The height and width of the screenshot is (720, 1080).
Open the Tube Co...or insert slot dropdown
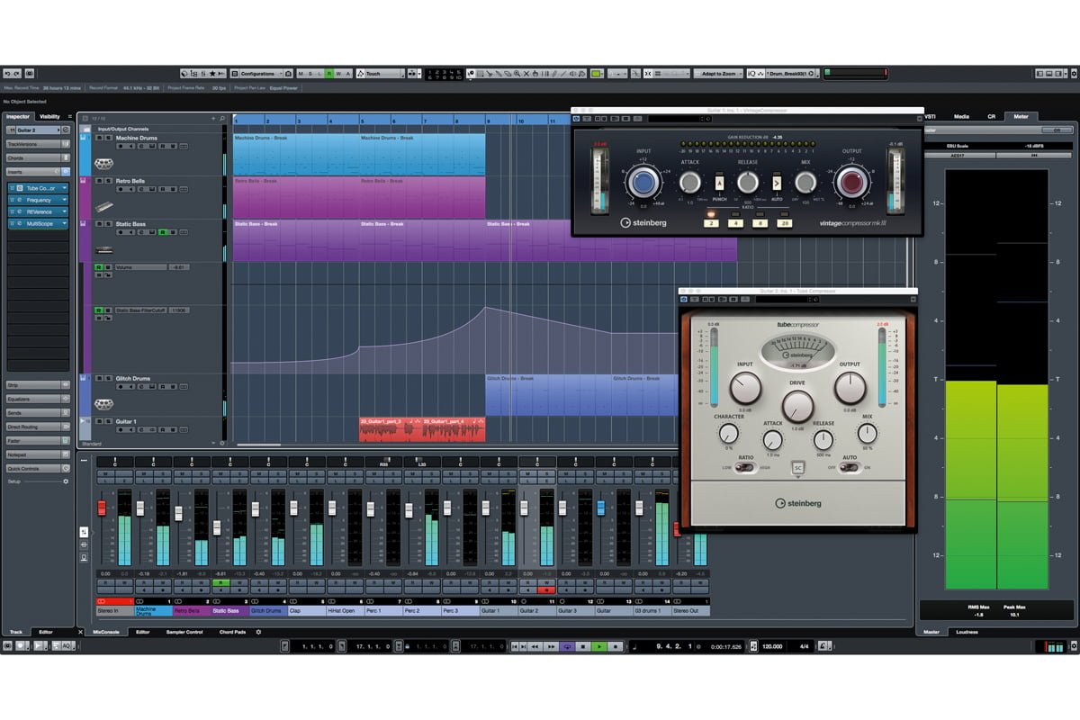point(64,188)
